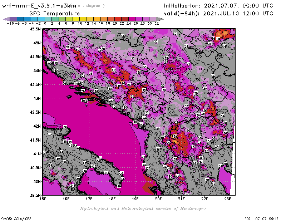Click the legend swatch between -10 and -8
The image size is (286, 221).
(x=14, y=19)
